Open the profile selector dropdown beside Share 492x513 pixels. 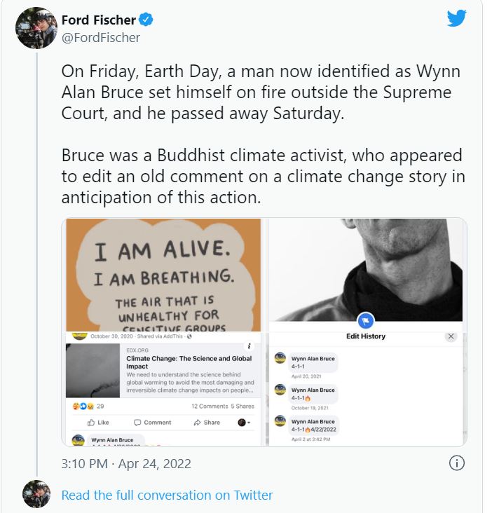pyautogui.click(x=244, y=423)
